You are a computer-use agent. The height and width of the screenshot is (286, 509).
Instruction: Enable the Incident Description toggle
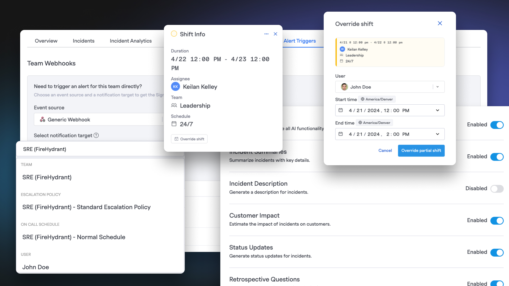pyautogui.click(x=497, y=189)
